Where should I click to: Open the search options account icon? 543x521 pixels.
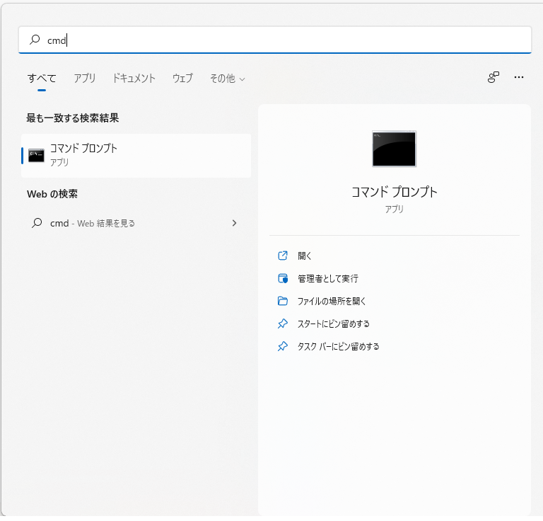[493, 77]
